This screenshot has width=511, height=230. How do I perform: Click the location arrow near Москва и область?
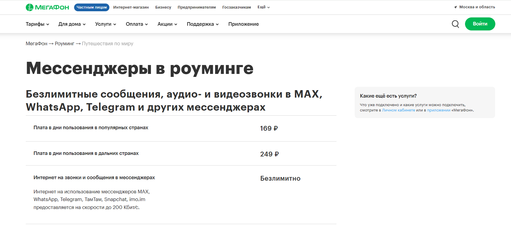[x=456, y=6]
